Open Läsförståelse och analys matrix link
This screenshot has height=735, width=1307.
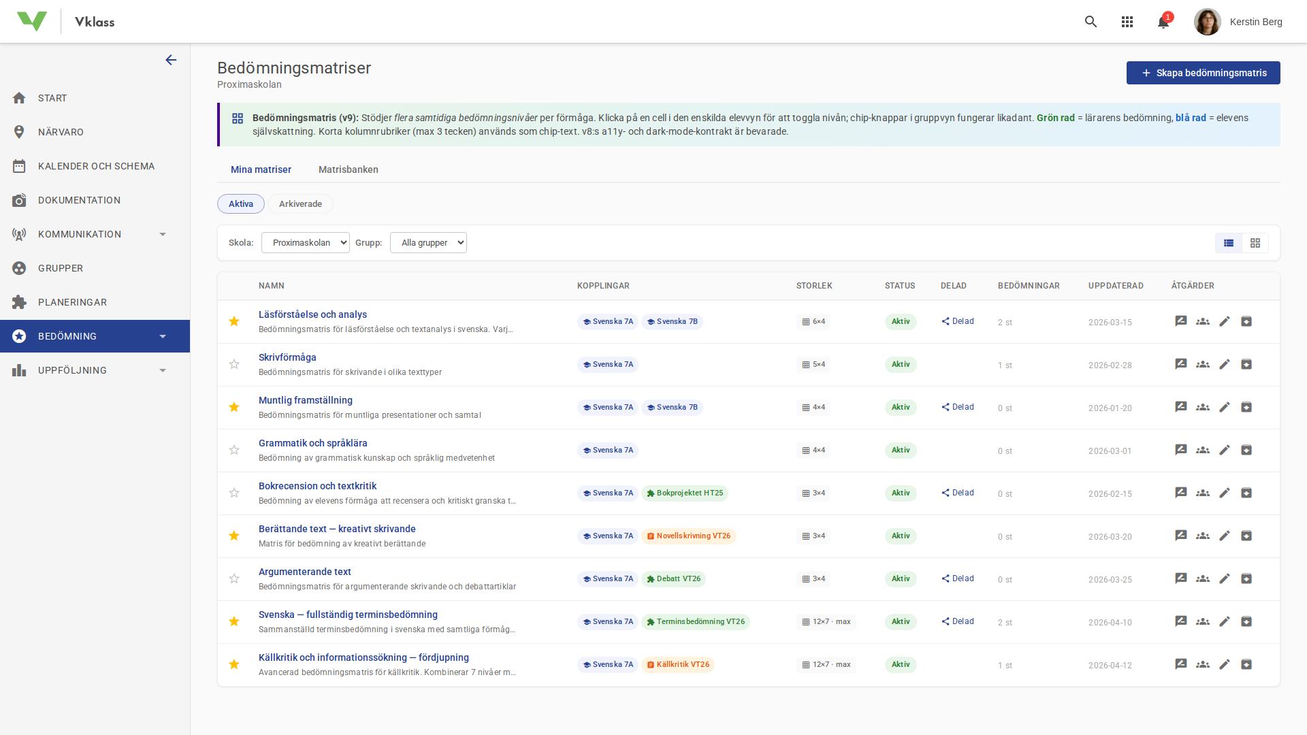(x=312, y=314)
